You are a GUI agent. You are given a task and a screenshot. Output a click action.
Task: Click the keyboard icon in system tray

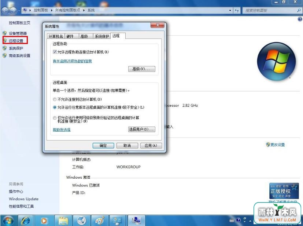tap(232, 220)
